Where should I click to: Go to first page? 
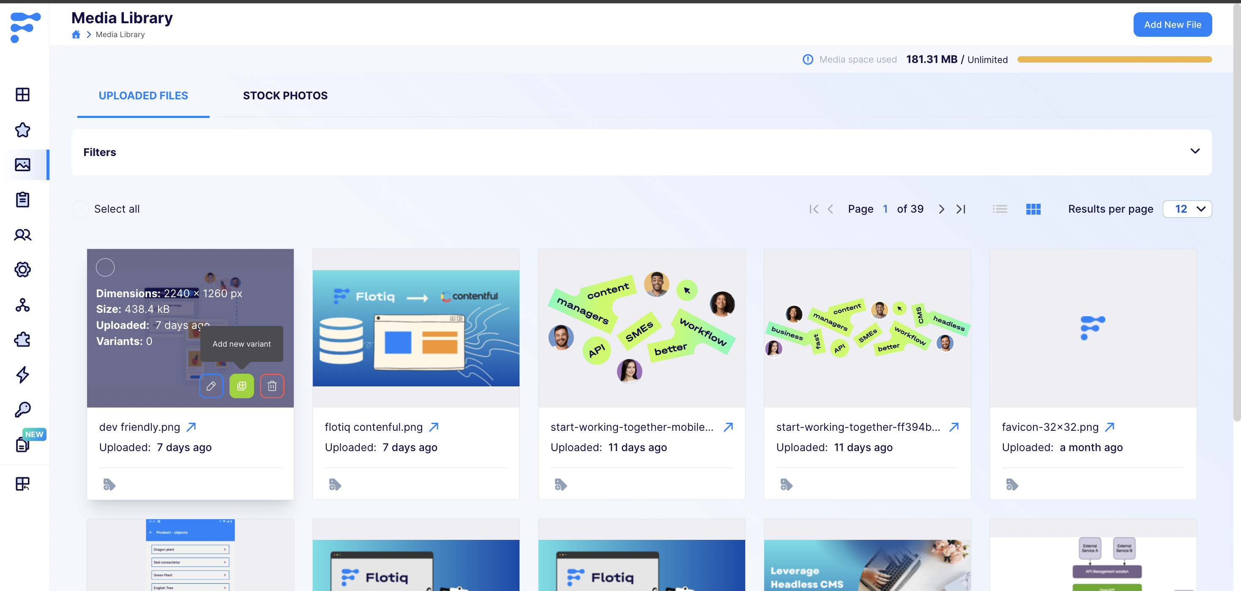coord(814,209)
